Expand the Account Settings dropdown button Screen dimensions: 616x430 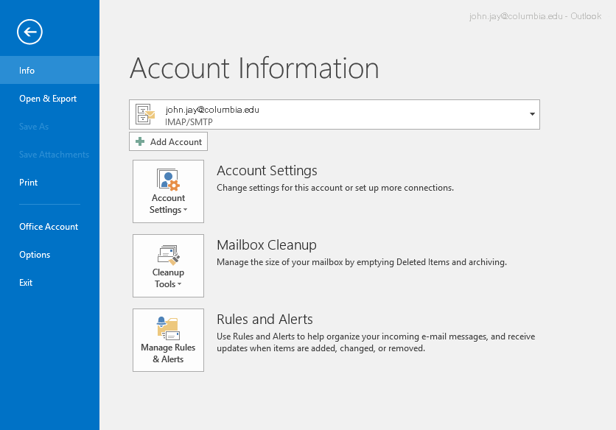coord(168,191)
